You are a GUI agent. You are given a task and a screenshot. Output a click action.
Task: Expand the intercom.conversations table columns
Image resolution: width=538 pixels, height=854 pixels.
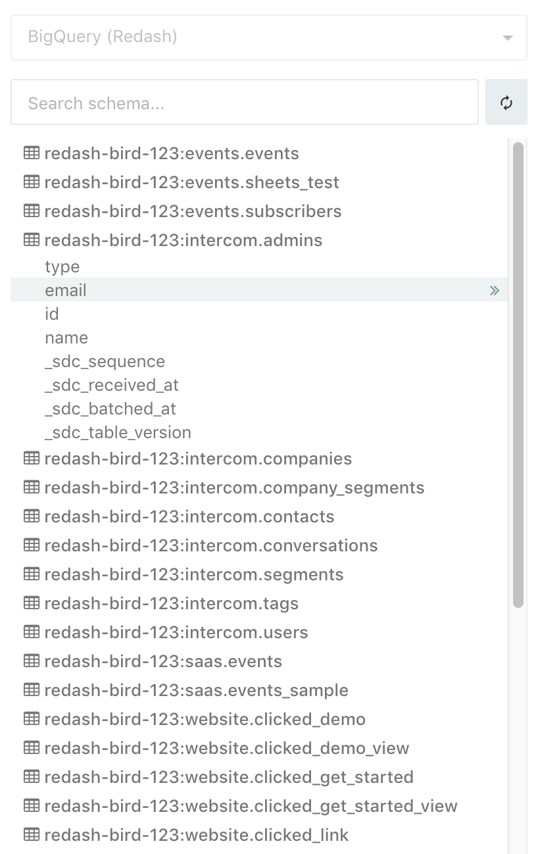[x=210, y=545]
